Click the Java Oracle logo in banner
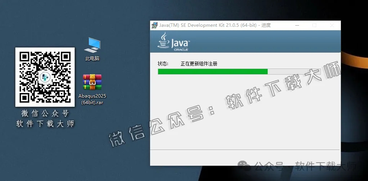Image resolution: width=368 pixels, height=181 pixels. click(x=174, y=42)
